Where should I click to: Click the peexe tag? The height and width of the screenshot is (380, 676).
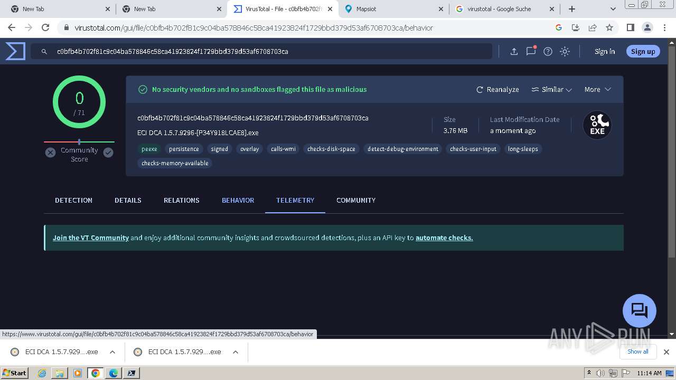[149, 149]
